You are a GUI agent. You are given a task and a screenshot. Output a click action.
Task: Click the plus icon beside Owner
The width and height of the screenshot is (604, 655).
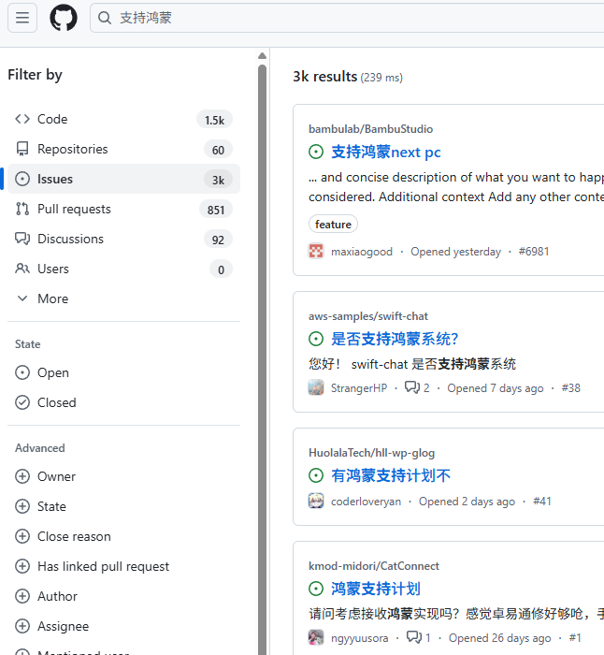22,476
